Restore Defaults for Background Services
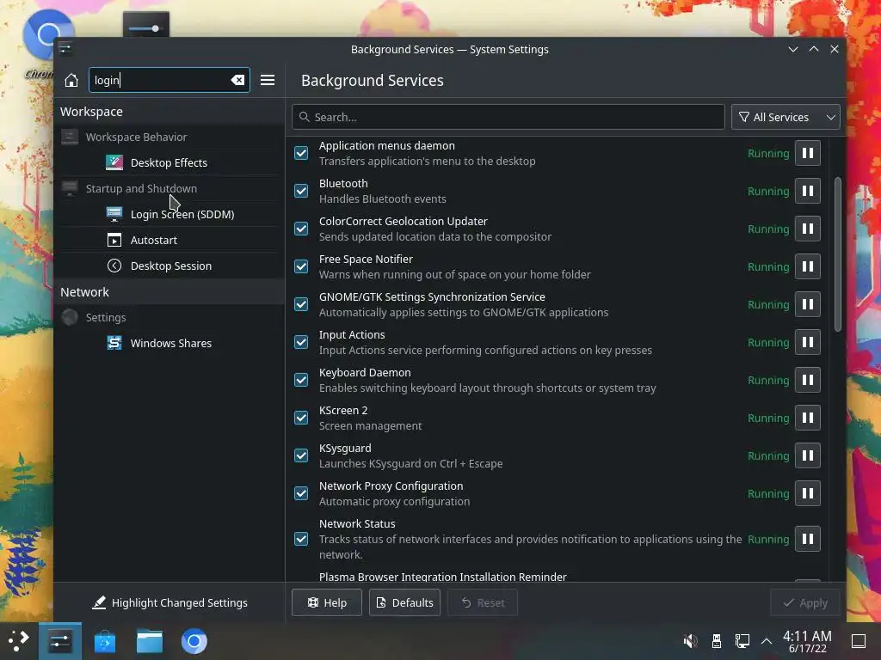881x660 pixels. (x=404, y=602)
